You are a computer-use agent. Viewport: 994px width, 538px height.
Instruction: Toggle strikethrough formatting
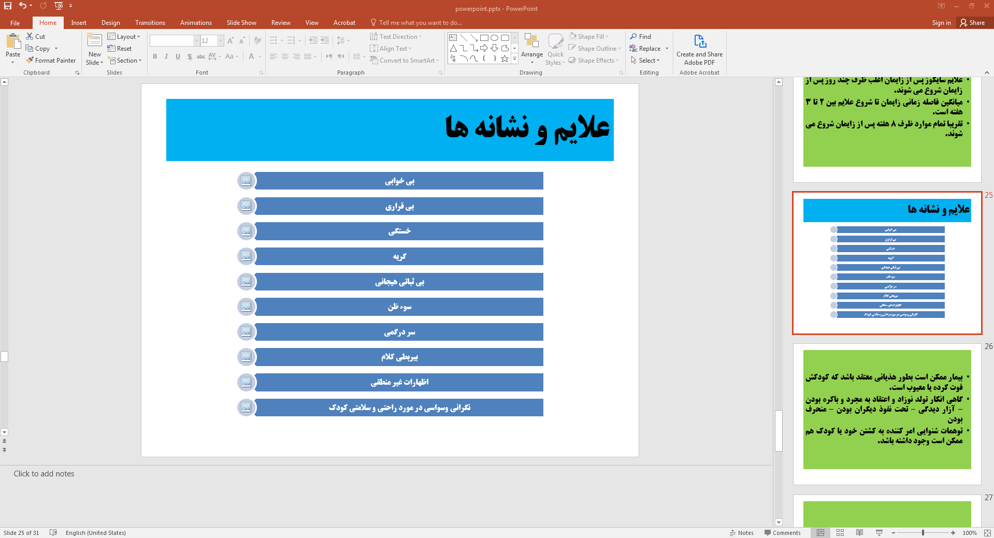[x=201, y=56]
